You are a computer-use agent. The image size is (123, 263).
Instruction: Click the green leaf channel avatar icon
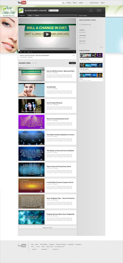pyautogui.click(x=21, y=10)
